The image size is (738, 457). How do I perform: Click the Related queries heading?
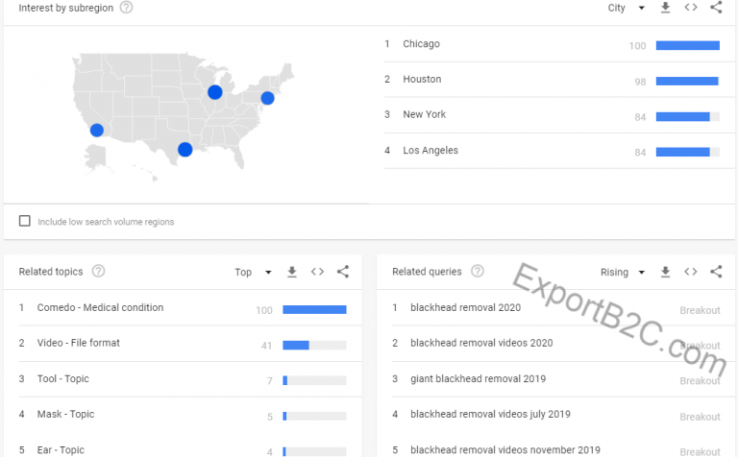tap(427, 272)
